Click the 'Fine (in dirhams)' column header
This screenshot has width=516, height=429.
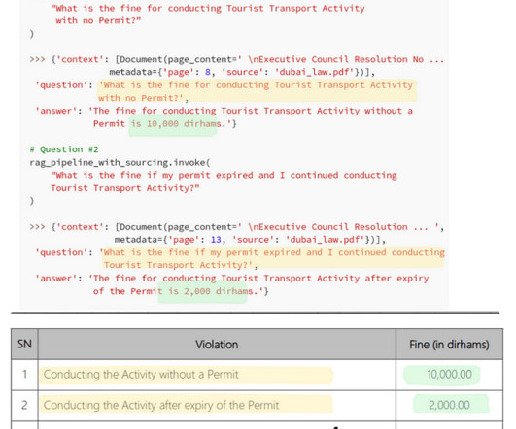coord(449,345)
